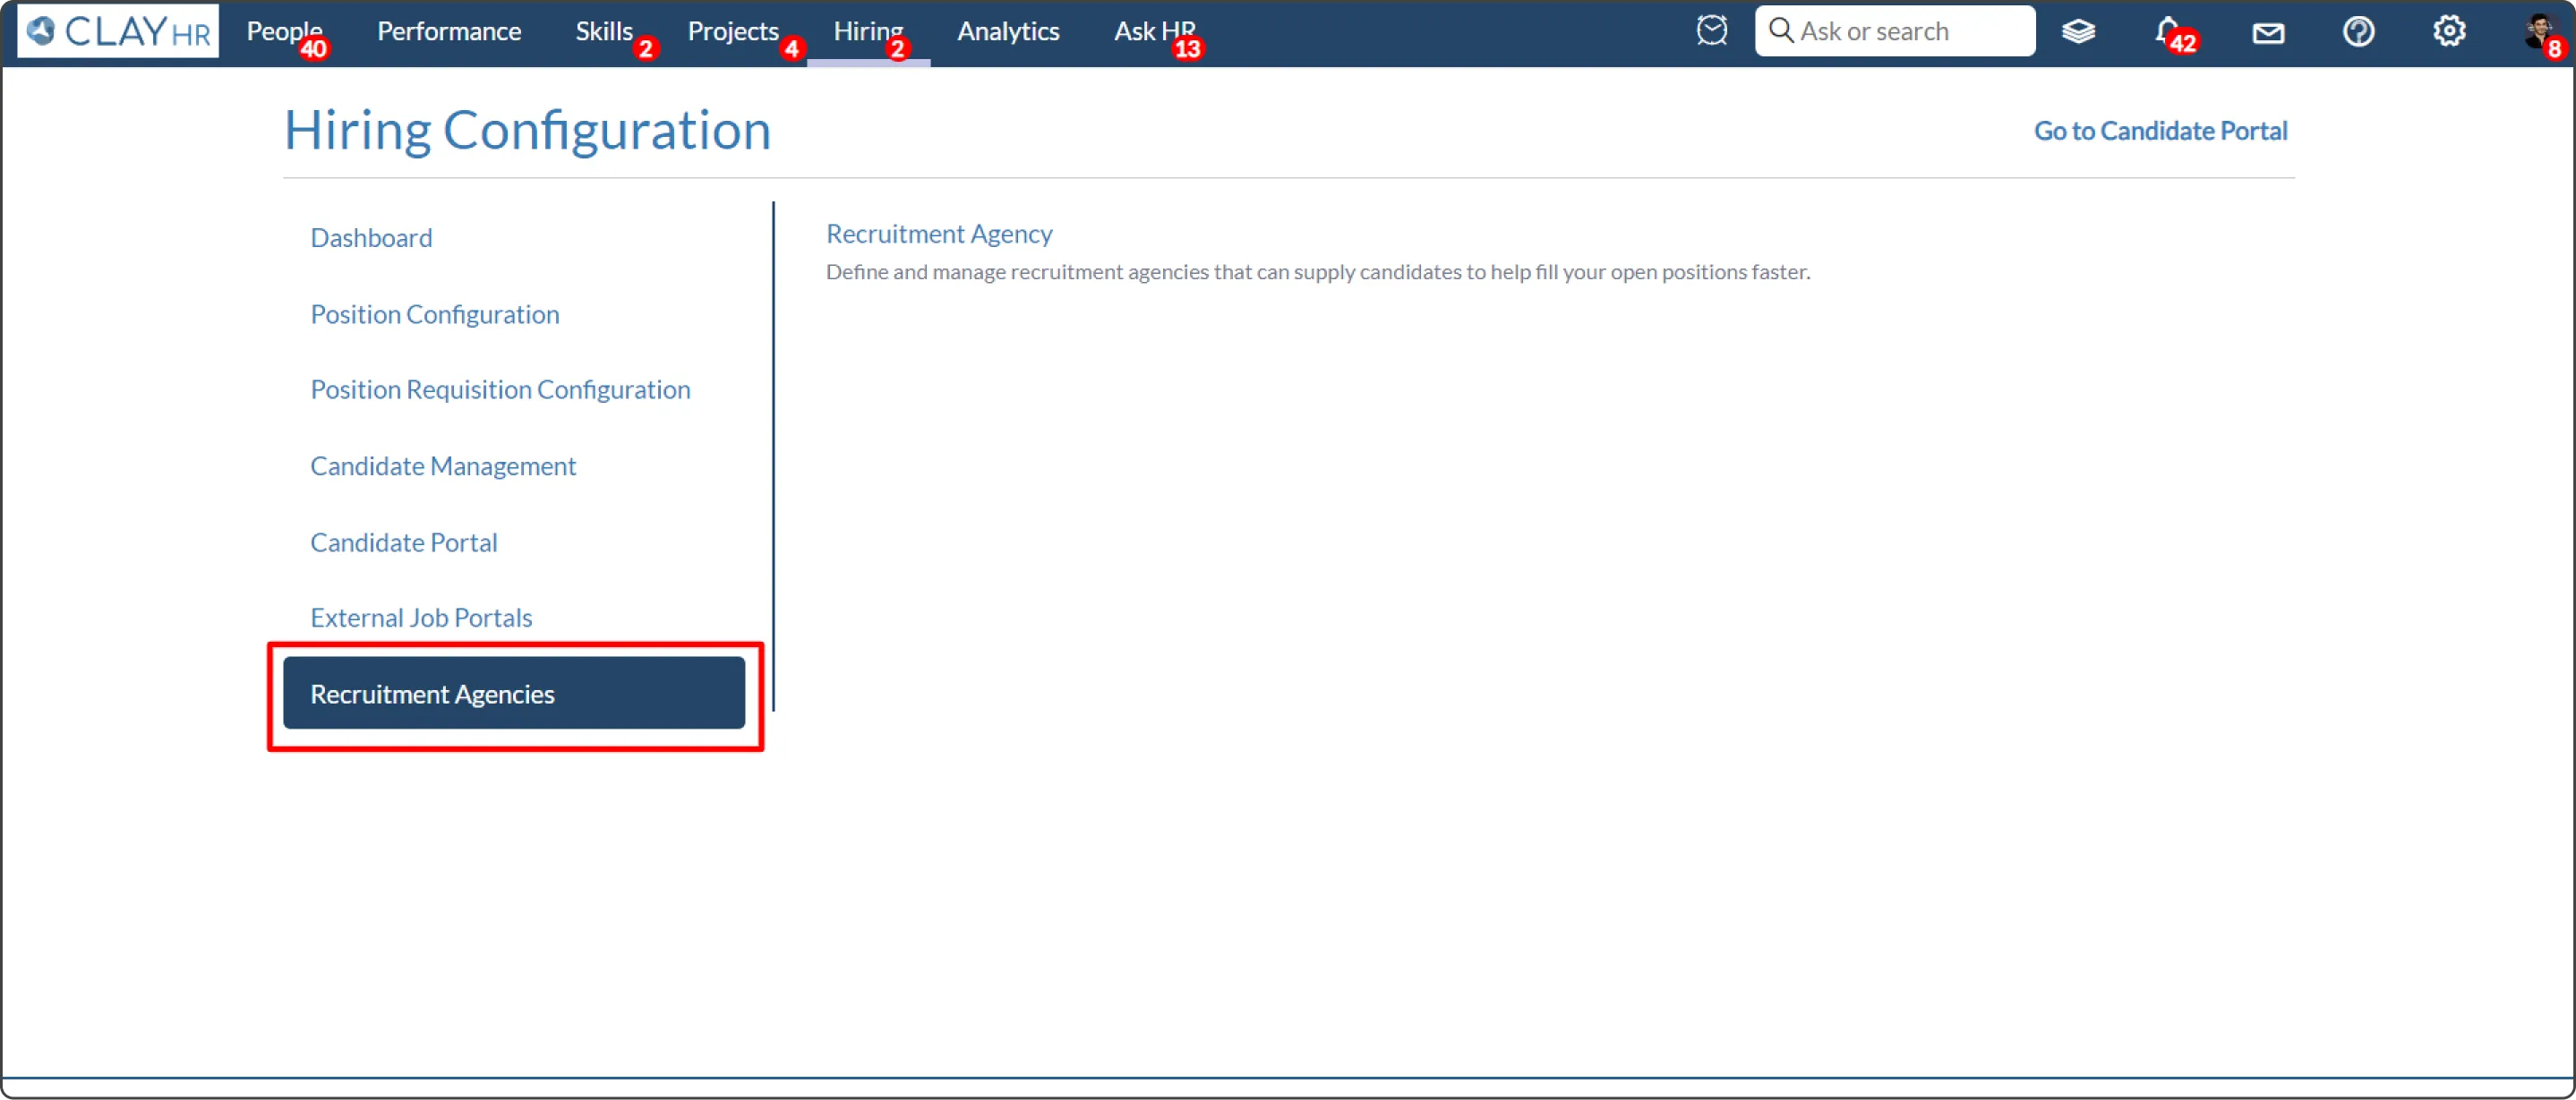Screen dimensions: 2576x1100
Task: Open the Performance menu
Action: (448, 31)
